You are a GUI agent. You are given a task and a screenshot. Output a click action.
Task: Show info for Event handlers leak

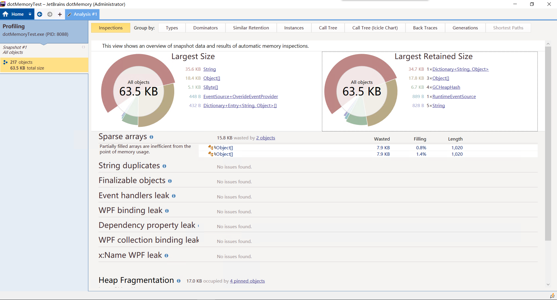point(174,196)
